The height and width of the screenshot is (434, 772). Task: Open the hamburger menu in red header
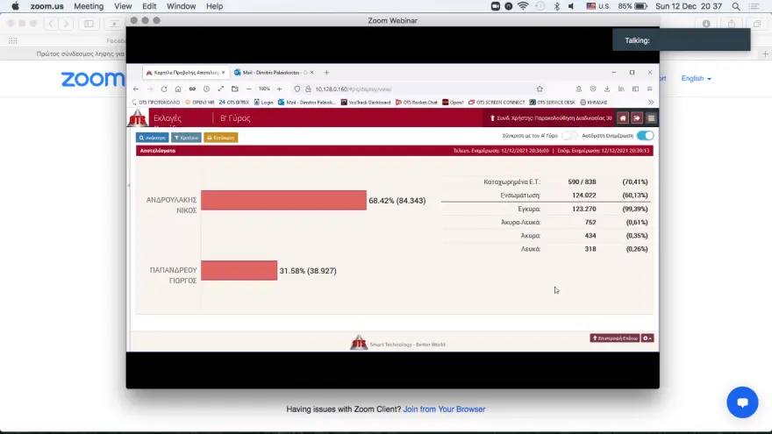coord(650,117)
